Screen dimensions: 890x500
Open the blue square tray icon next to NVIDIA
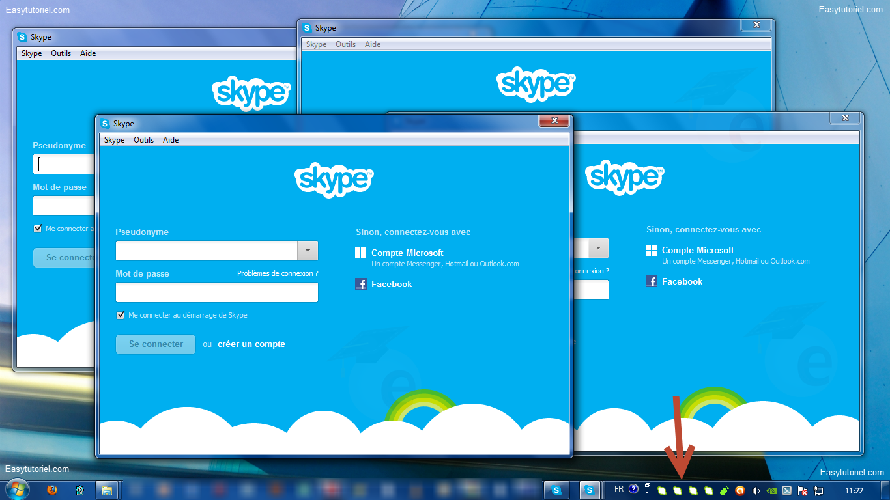(x=787, y=490)
